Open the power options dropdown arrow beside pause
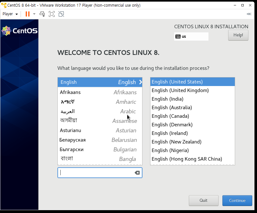This screenshot has width=257, height=213. pyautogui.click(x=34, y=14)
